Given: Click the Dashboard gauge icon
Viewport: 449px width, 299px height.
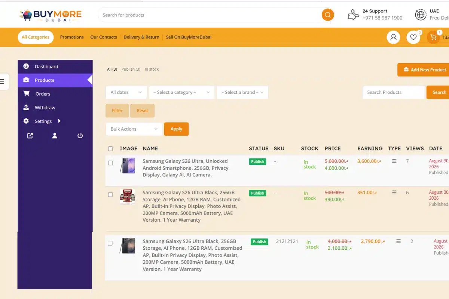Looking at the screenshot, I should (x=26, y=66).
